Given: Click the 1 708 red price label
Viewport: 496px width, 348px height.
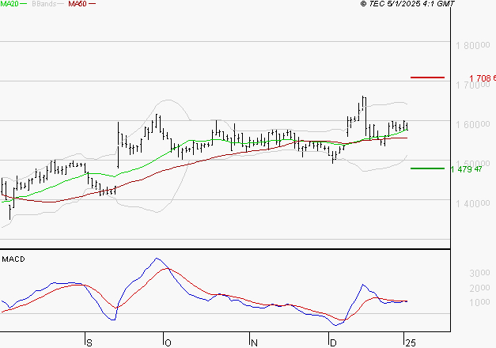Looking at the screenshot, I should (x=483, y=78).
